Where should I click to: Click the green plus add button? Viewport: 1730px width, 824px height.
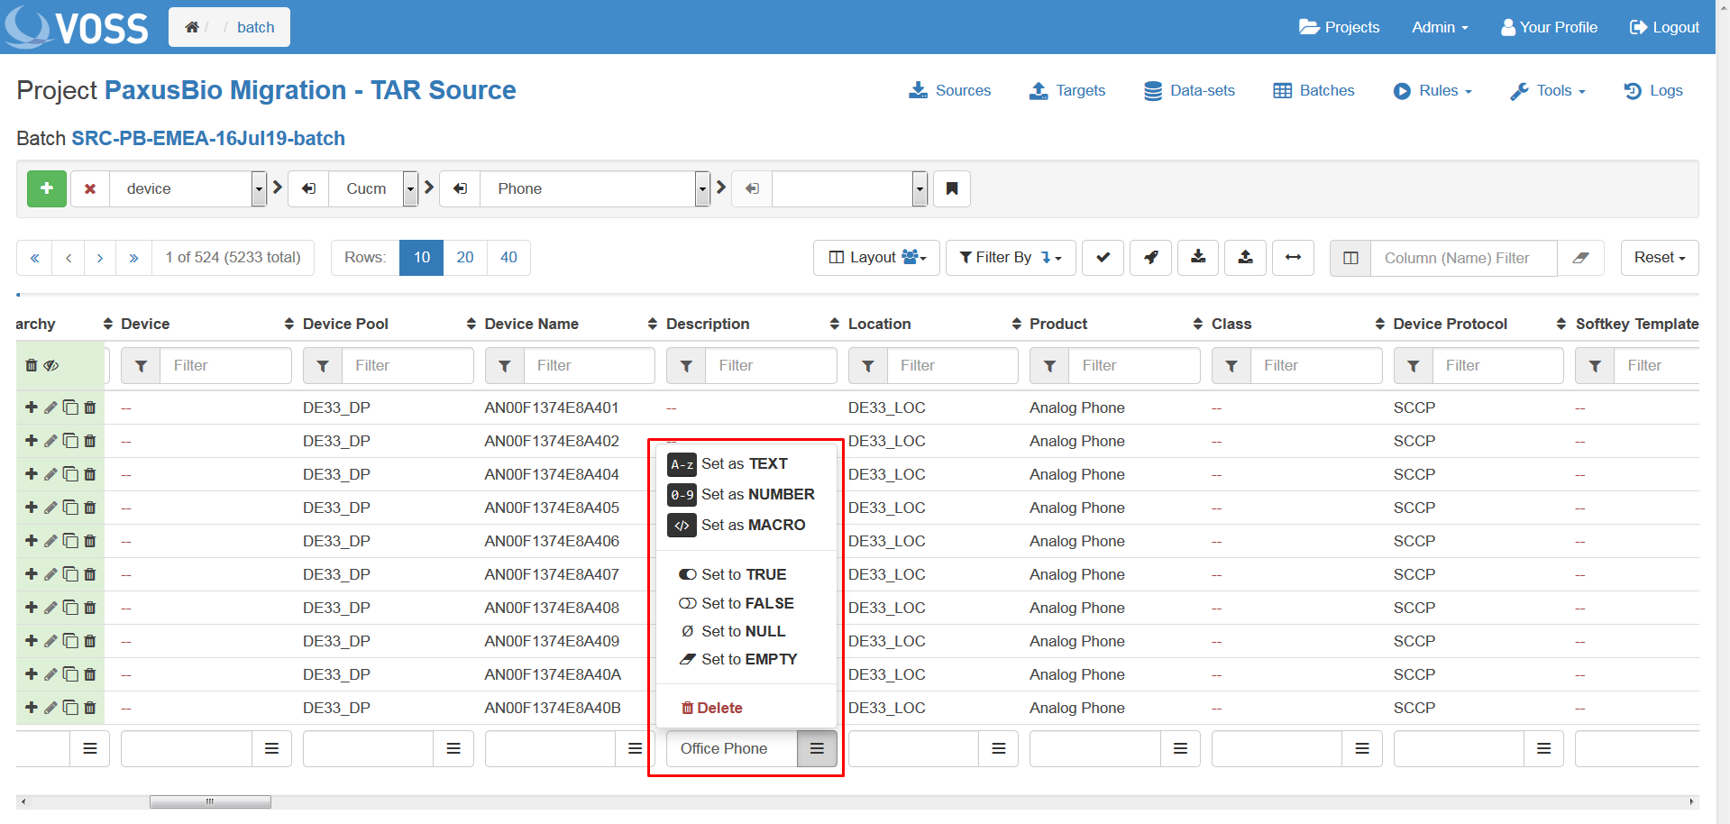pos(47,188)
